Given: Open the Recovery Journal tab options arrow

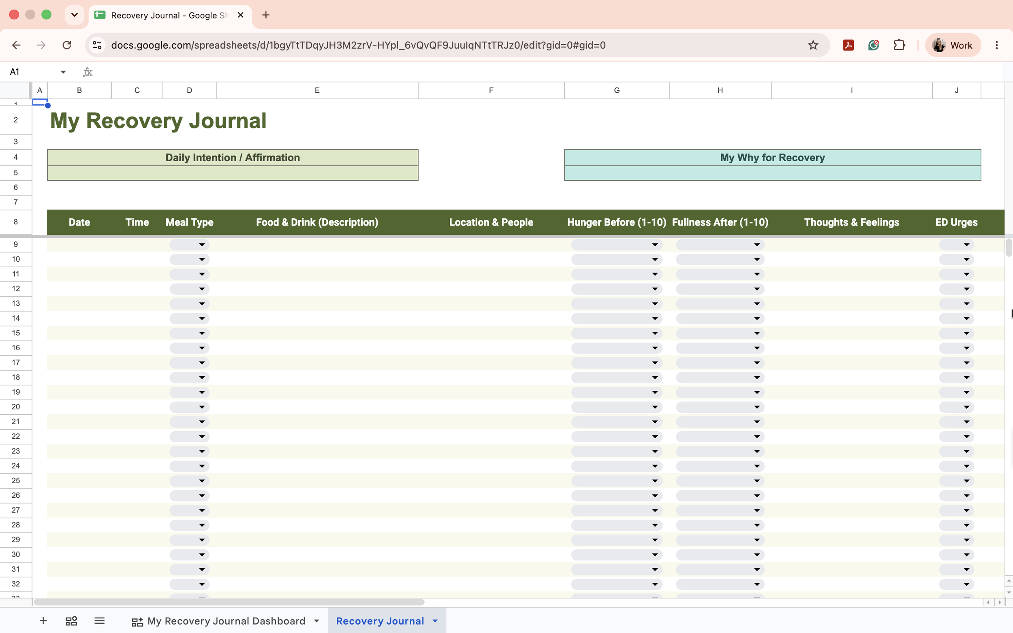Looking at the screenshot, I should pos(435,621).
